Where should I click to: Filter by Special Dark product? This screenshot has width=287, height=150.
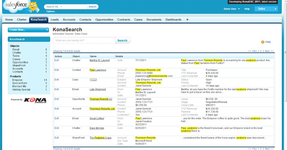20,83
